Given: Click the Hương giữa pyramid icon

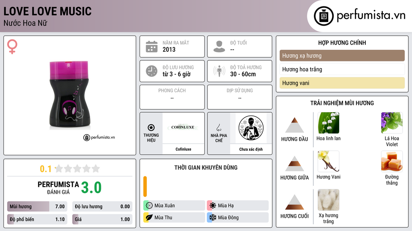Looking at the screenshot, I should (x=295, y=164).
